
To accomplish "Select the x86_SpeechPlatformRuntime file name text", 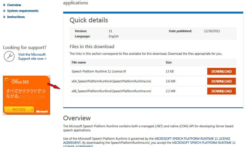I will [x=111, y=91].
